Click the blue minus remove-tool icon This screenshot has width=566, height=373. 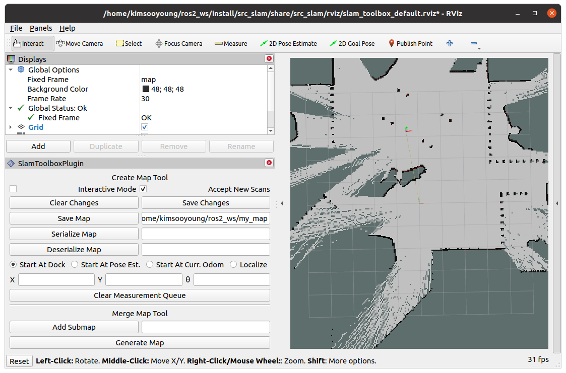click(x=474, y=44)
